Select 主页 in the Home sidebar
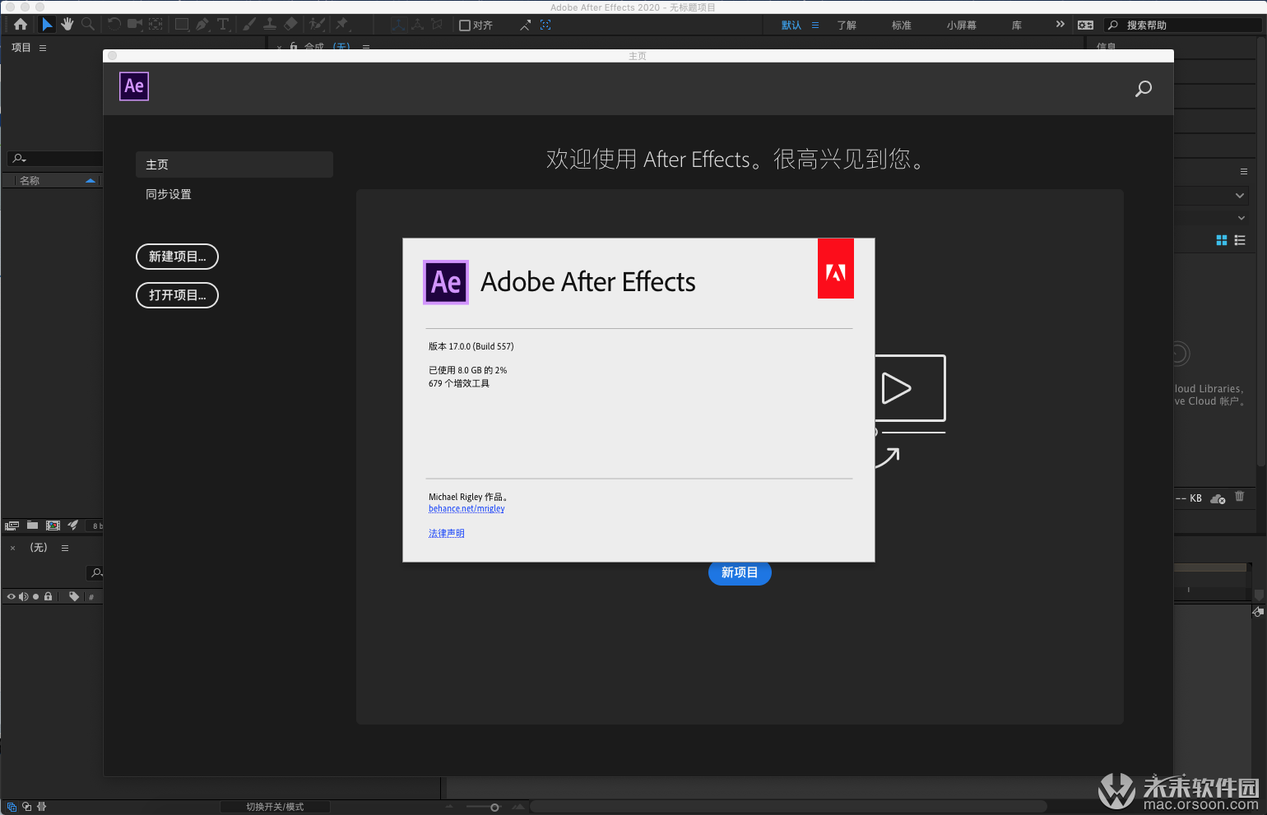This screenshot has height=815, width=1267. (x=234, y=164)
